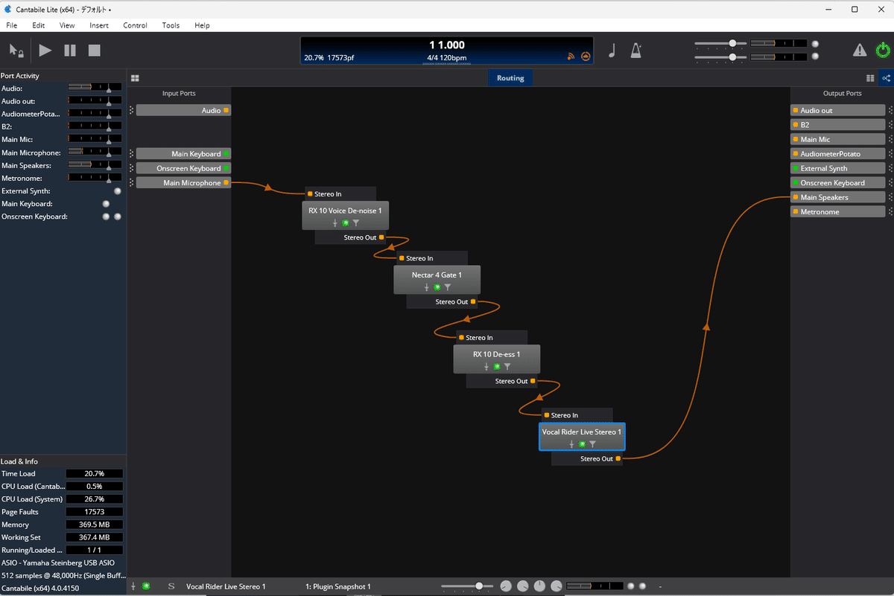Open the View menu
Viewport: 894px width, 596px height.
(67, 25)
